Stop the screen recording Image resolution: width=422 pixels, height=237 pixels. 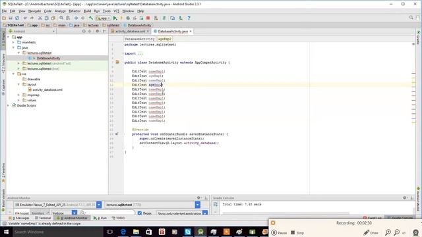(x=297, y=232)
